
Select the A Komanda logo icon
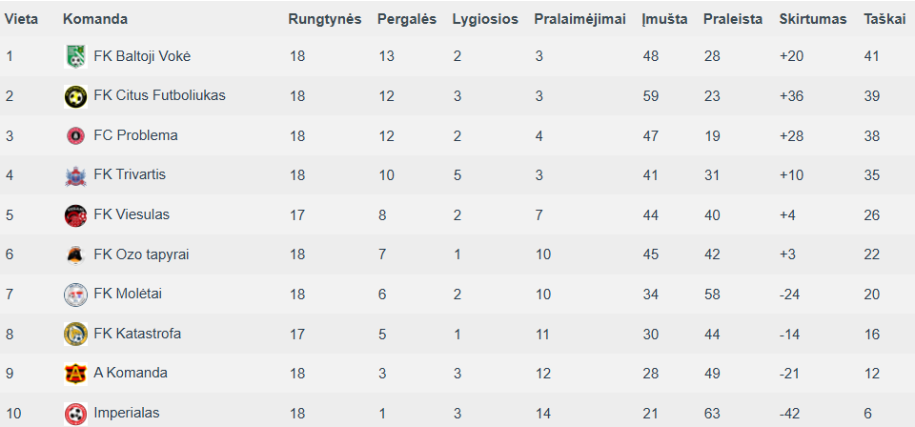[75, 374]
